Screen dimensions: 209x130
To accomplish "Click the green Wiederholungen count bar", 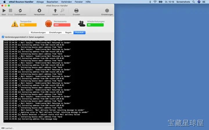I will click(95, 25).
